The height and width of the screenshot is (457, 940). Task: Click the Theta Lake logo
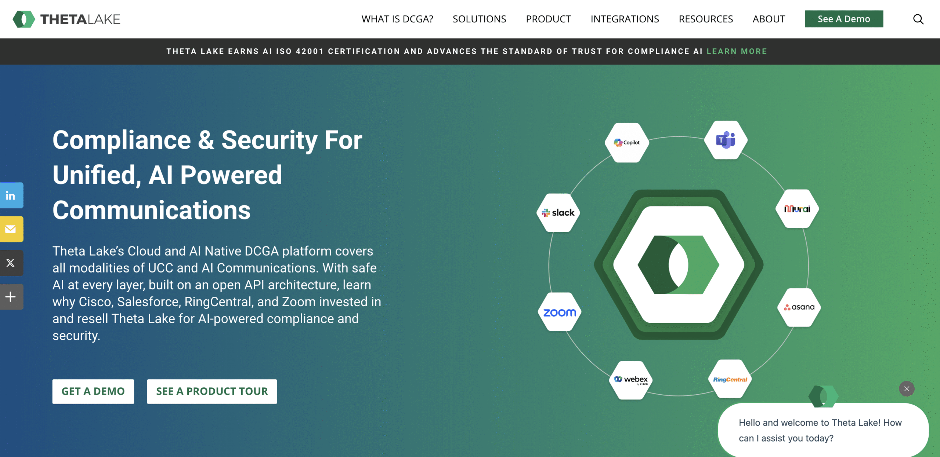click(x=66, y=19)
